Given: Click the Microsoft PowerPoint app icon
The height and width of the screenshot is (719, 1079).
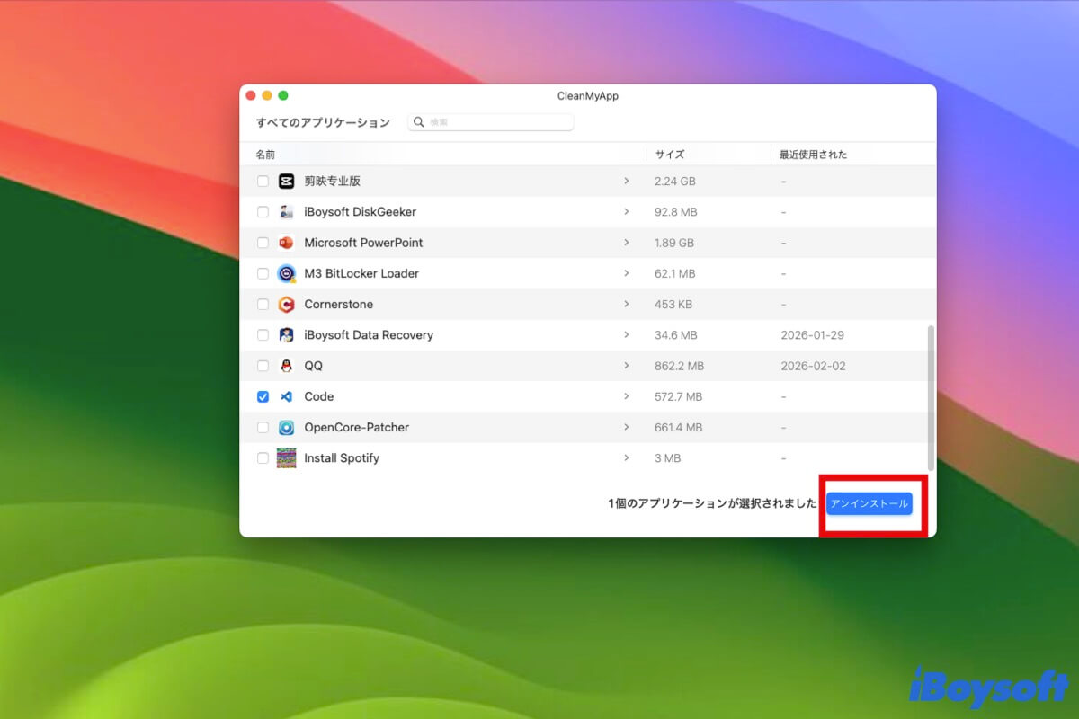Looking at the screenshot, I should 288,243.
